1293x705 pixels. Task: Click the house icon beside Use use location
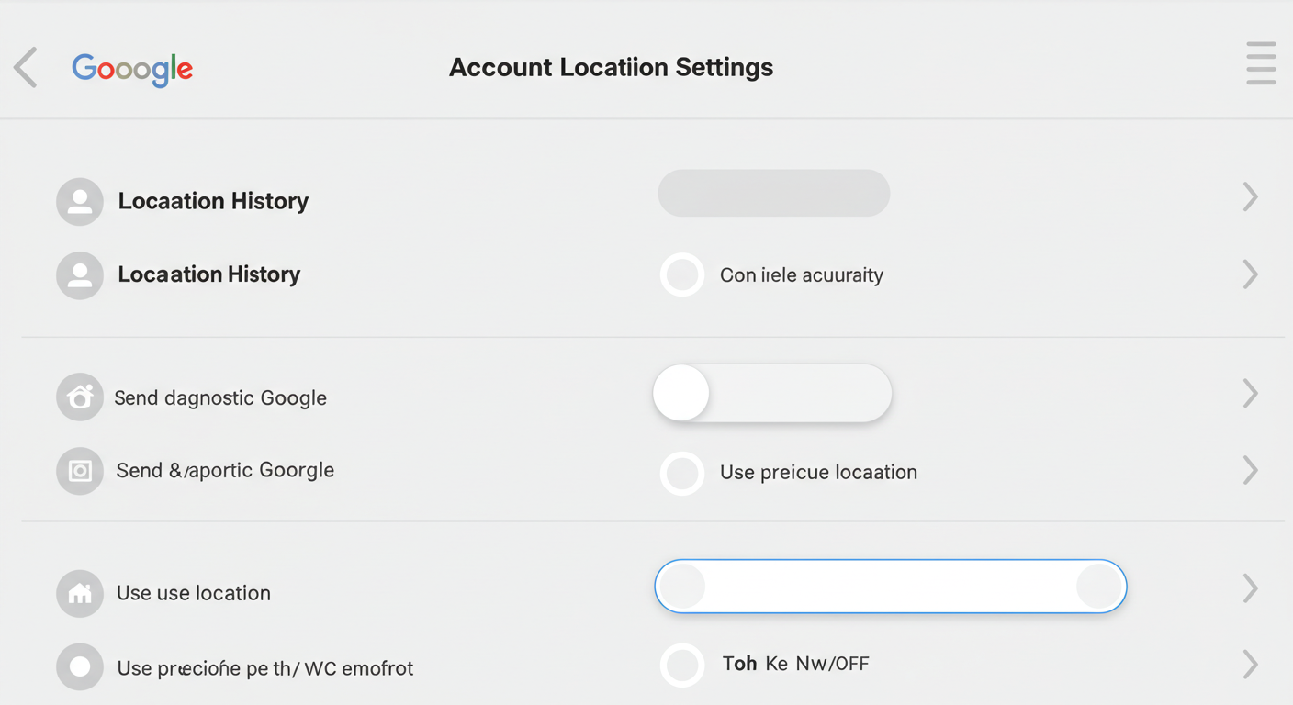80,593
